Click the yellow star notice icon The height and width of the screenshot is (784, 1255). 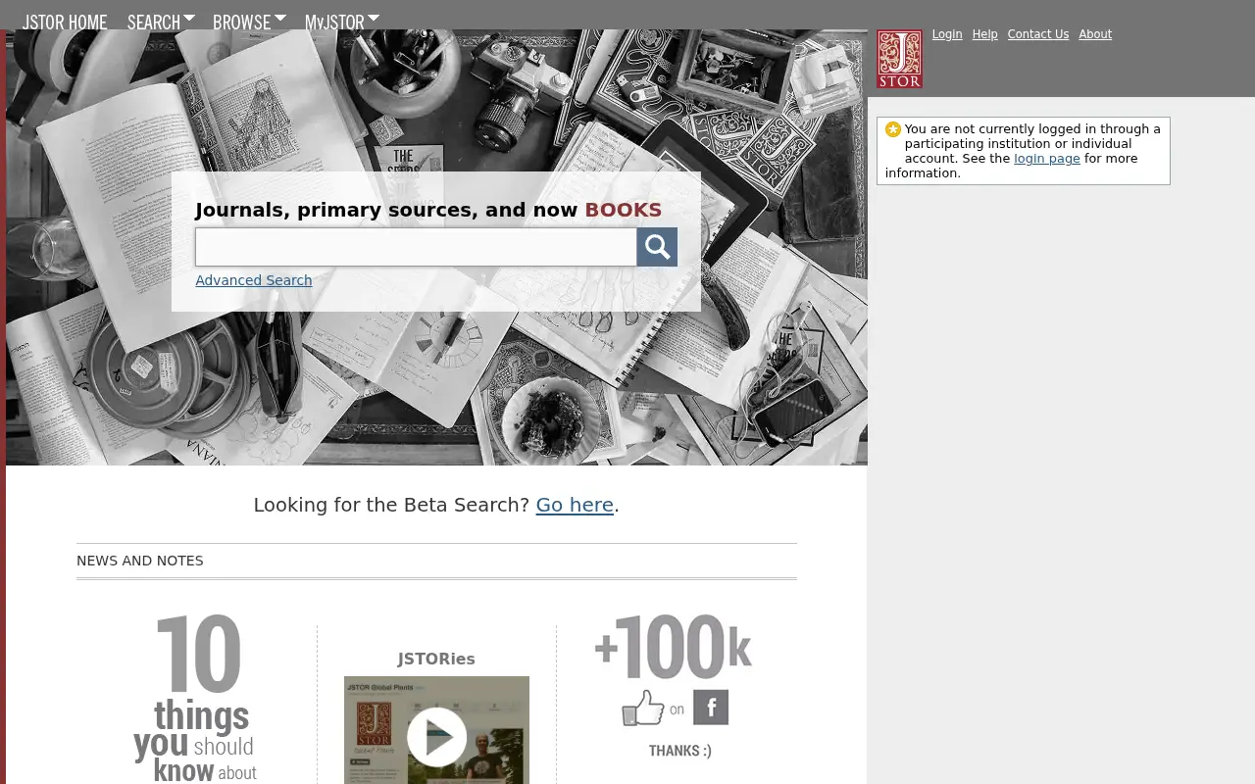[x=893, y=129]
